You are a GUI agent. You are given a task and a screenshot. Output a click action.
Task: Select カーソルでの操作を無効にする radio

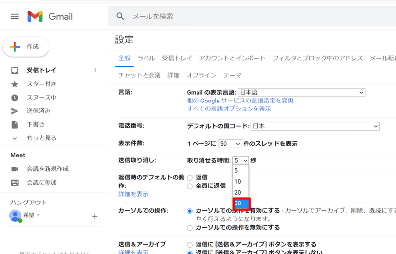tap(190, 228)
